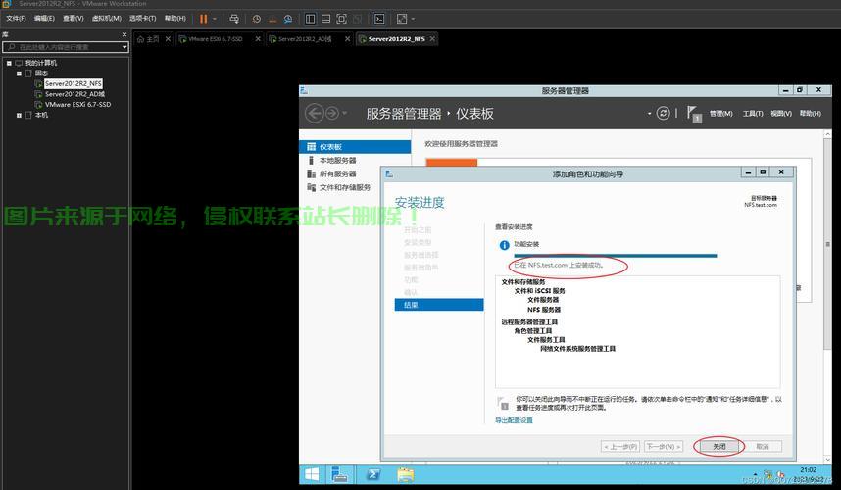Toggle the library sidebar view icon

coord(310,19)
